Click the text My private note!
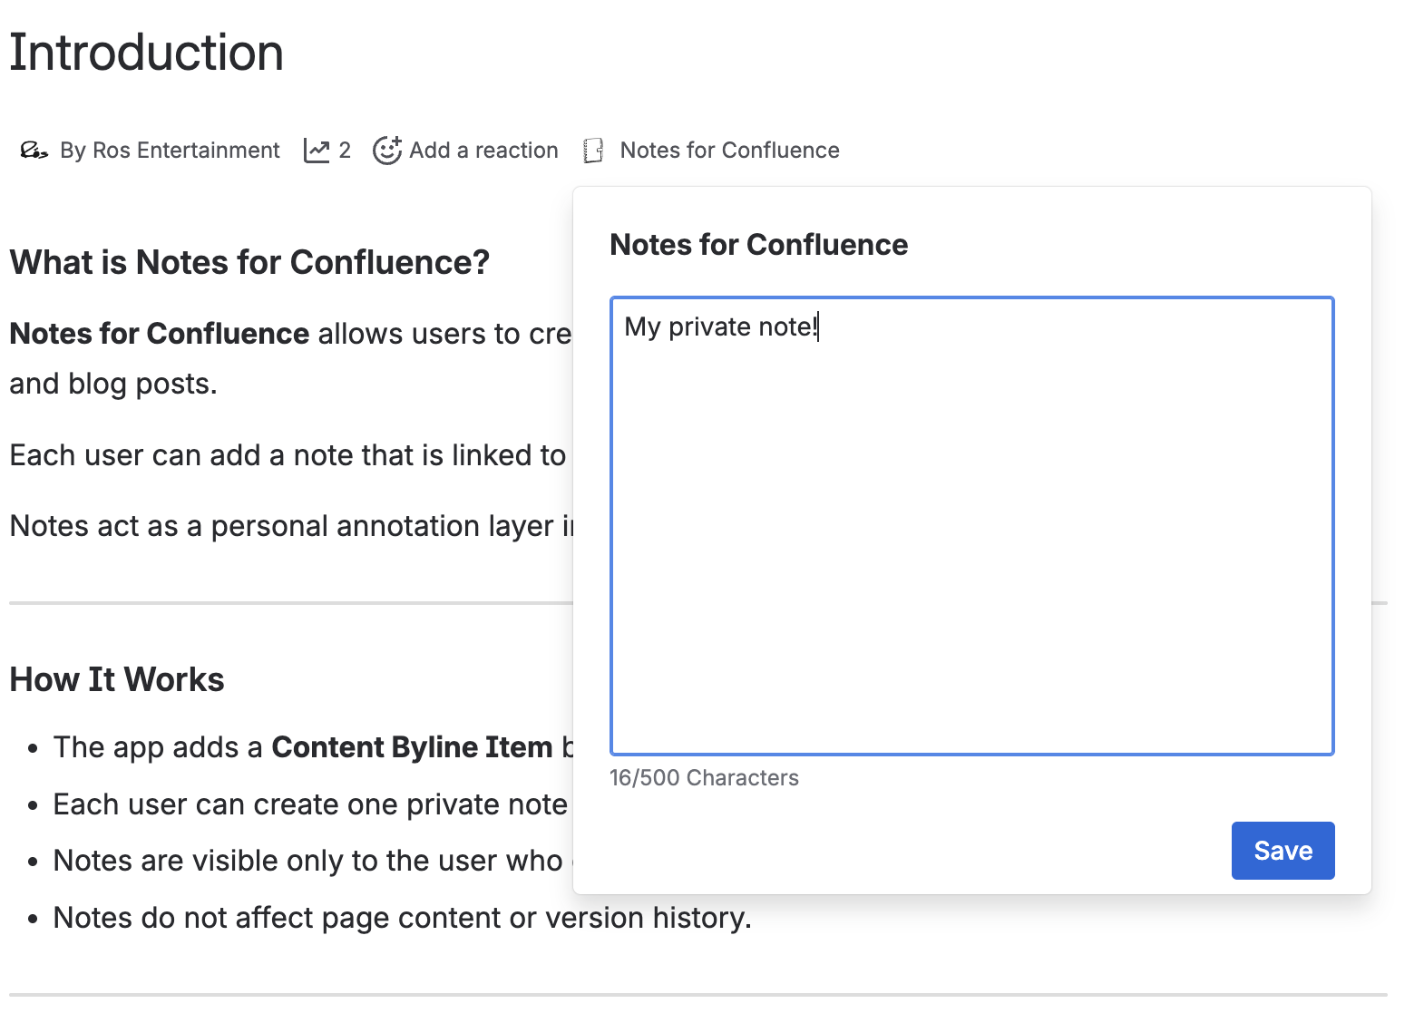This screenshot has height=1023, width=1424. click(x=721, y=326)
